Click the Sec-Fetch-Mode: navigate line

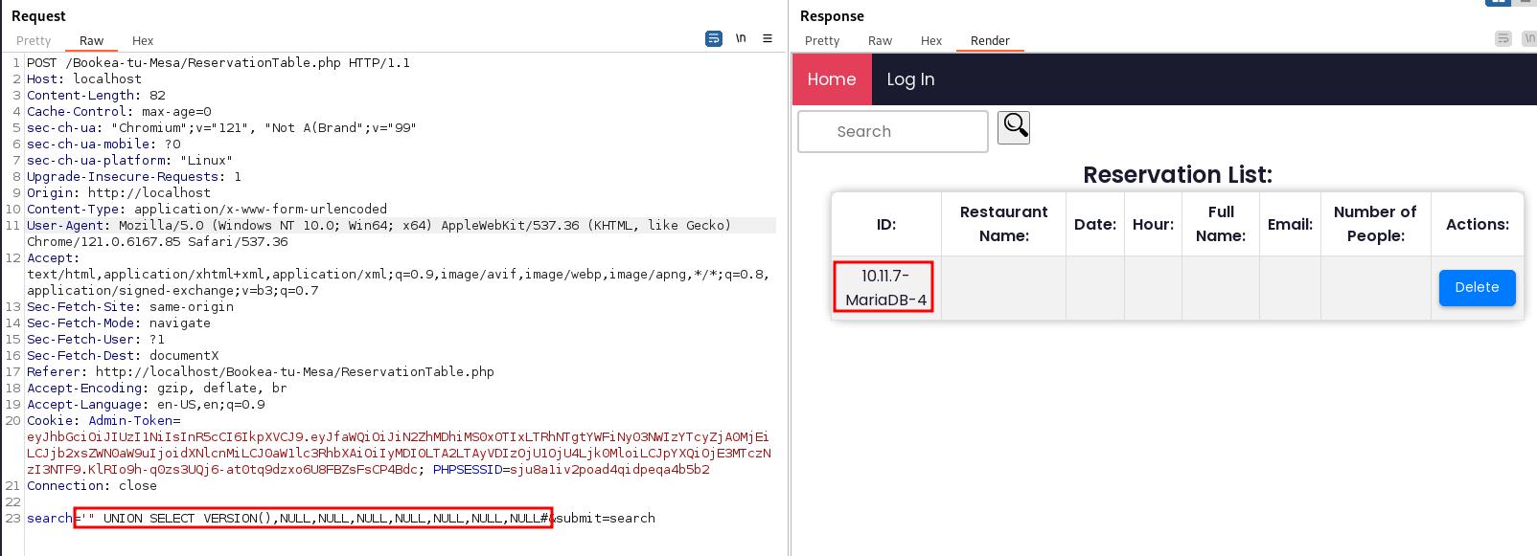(x=119, y=323)
